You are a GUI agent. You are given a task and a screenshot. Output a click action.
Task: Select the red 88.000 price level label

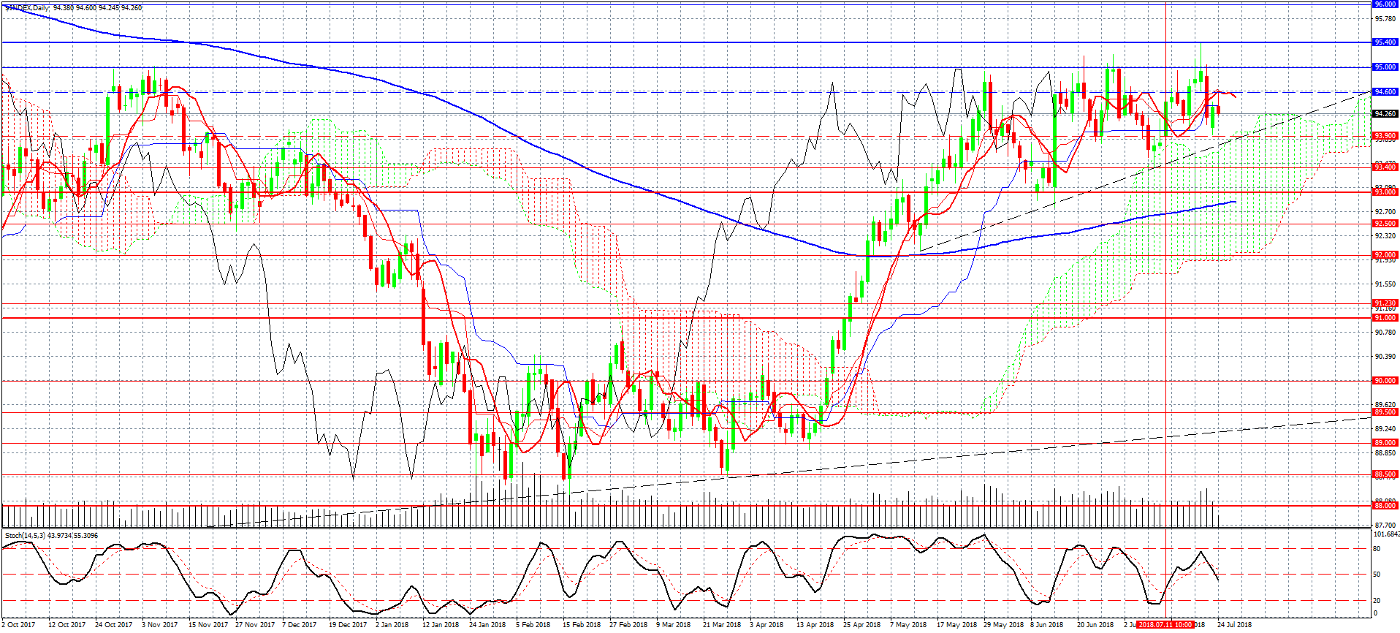[x=1385, y=506]
